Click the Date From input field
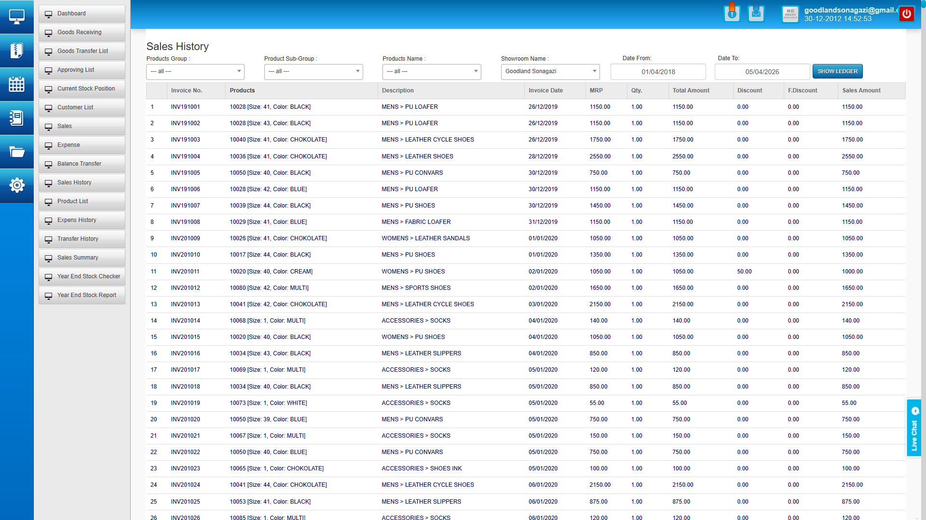 pyautogui.click(x=658, y=71)
